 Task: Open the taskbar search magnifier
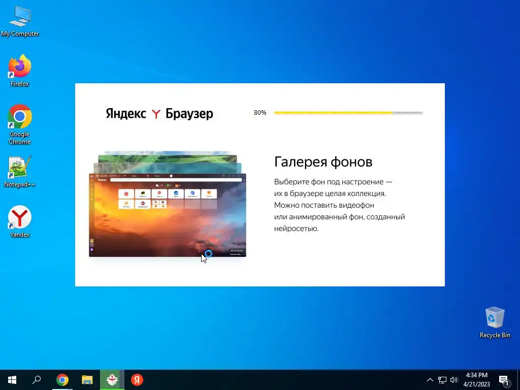click(37, 380)
